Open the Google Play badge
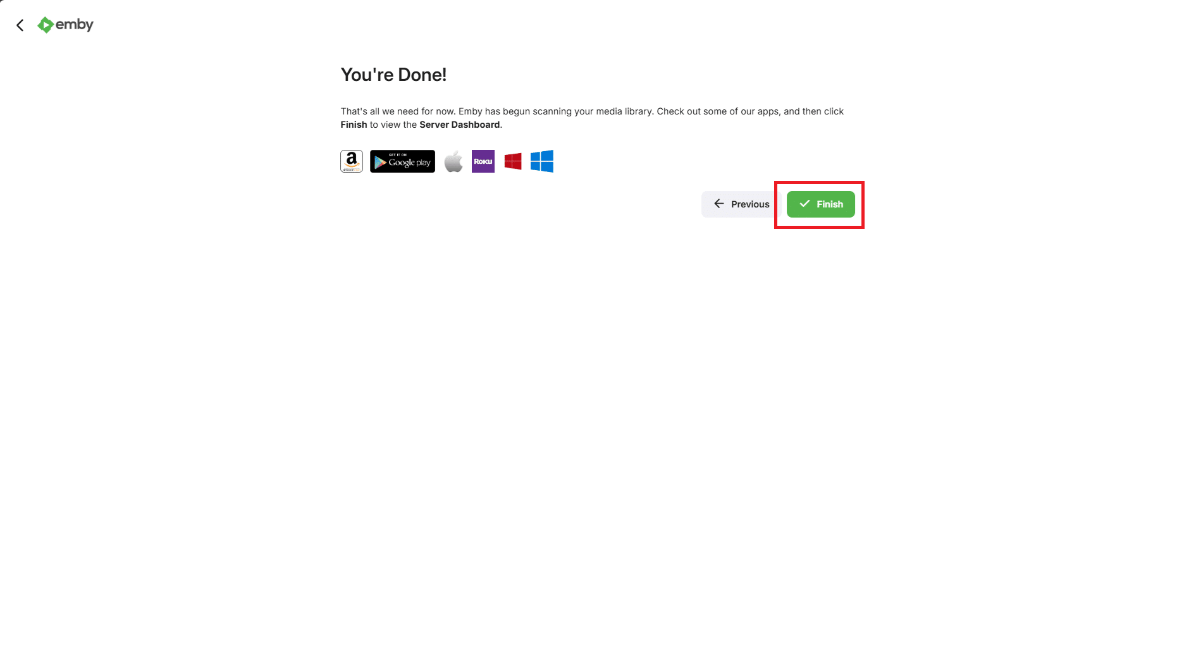Image resolution: width=1196 pixels, height=654 pixels. tap(402, 161)
